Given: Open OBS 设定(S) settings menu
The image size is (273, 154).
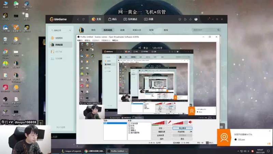Looking at the screenshot, I should tap(87, 40).
